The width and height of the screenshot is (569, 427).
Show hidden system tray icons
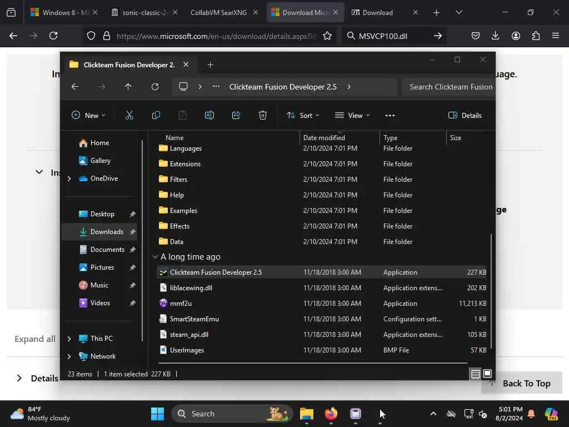point(433,414)
